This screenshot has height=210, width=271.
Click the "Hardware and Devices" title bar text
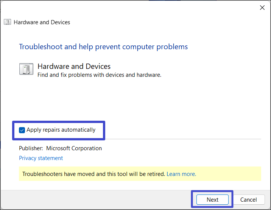pos(42,22)
